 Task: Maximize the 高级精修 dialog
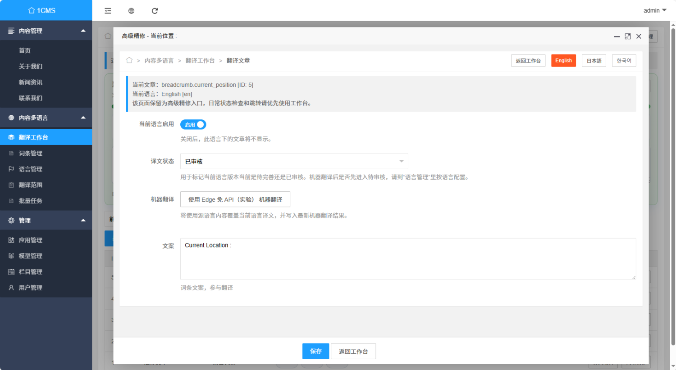[628, 36]
